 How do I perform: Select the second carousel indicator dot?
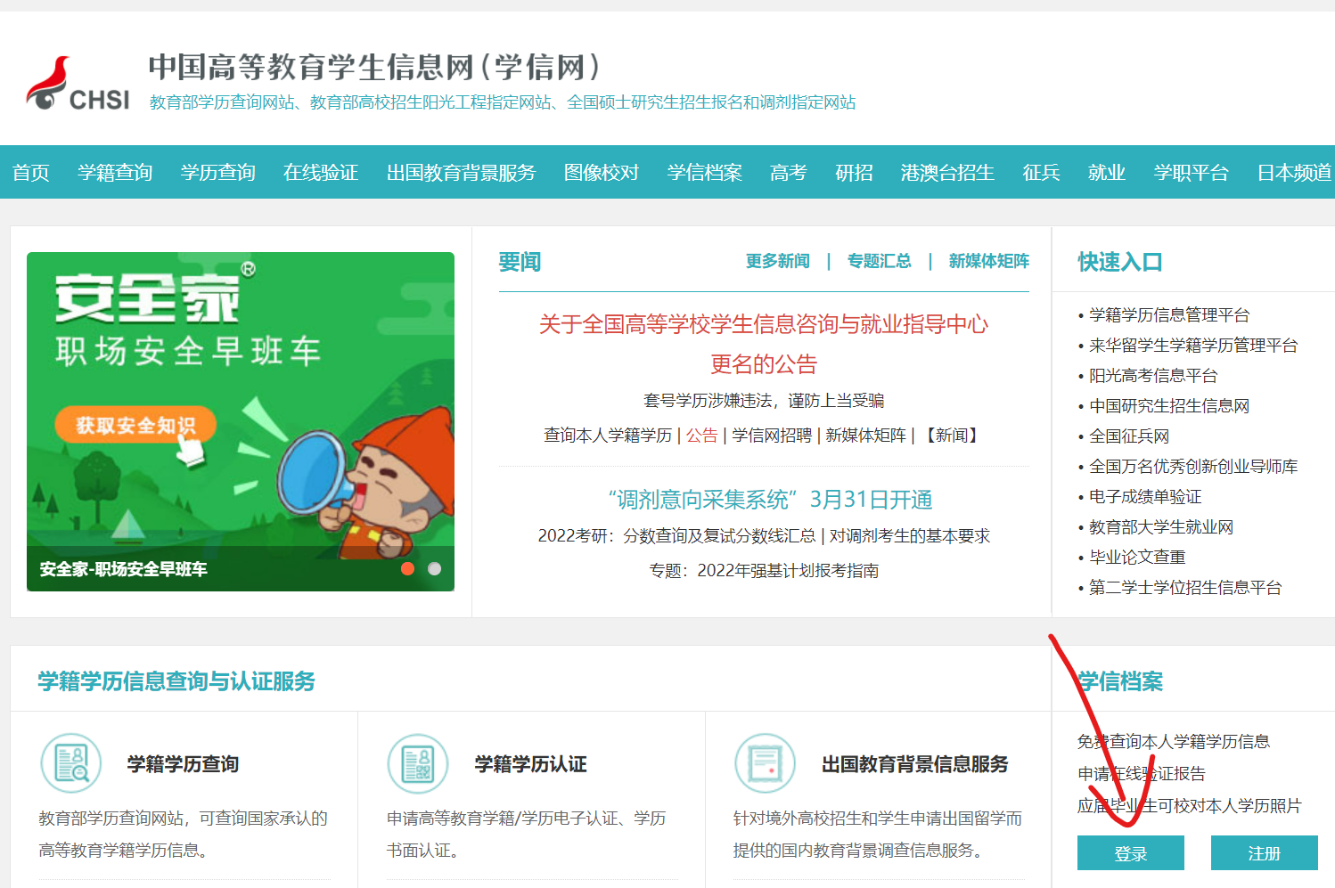(x=434, y=567)
